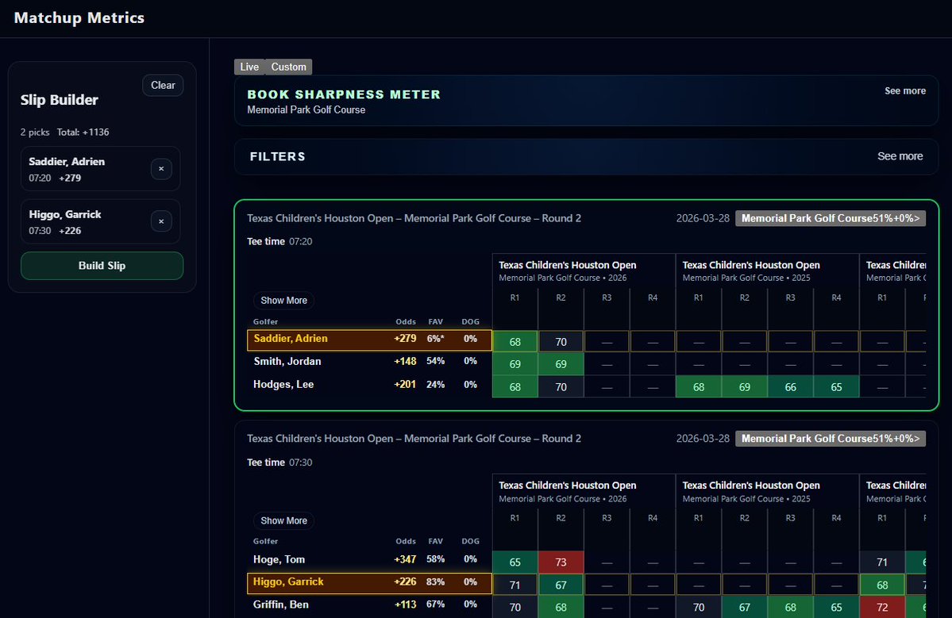Click Smith, Jordan FAV value 54%
Screen dimensions: 952x618
435,362
